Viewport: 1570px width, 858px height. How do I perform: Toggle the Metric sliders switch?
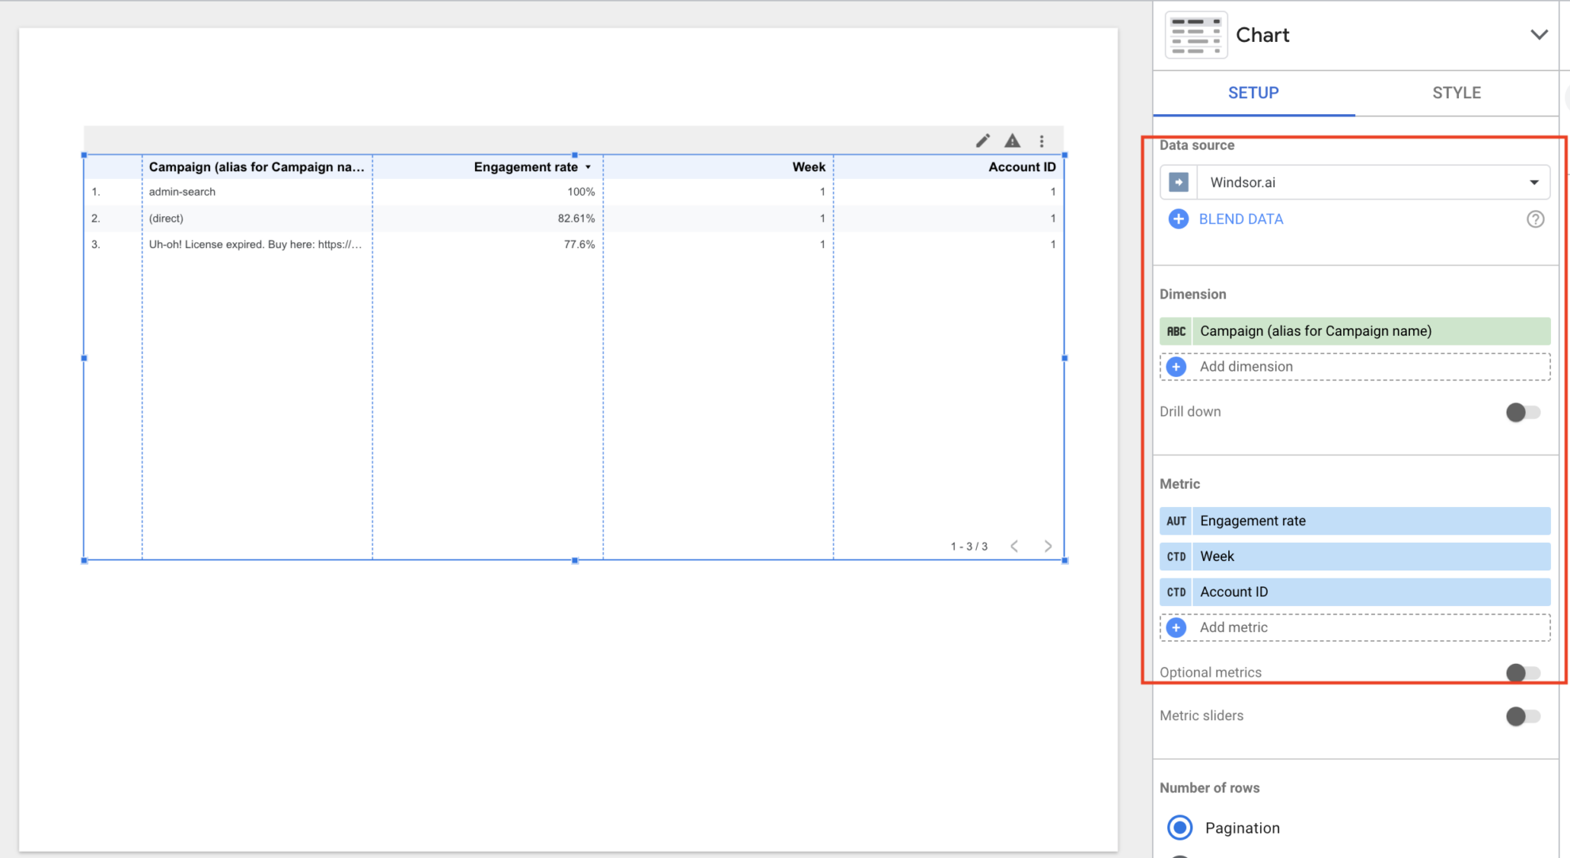click(x=1522, y=716)
